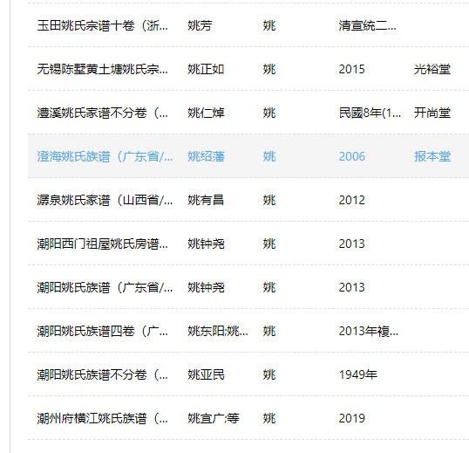Image resolution: width=469 pixels, height=453 pixels.
Task: Click author cell 姚东阳;姚...
Action: point(218,332)
